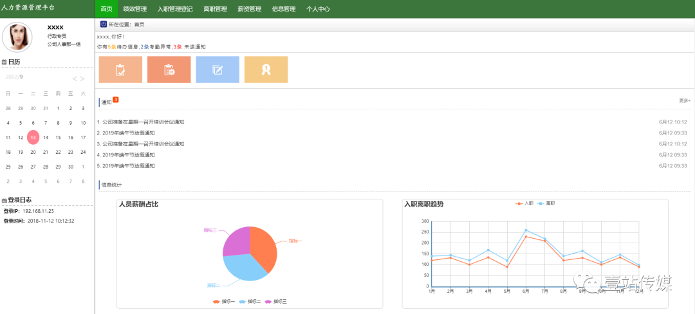Open the yellow award ribbon tile
The image size is (695, 314).
click(x=266, y=69)
